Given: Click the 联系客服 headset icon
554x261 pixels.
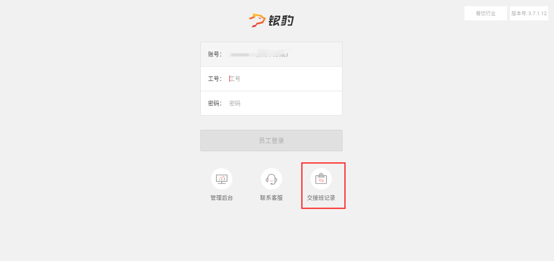Looking at the screenshot, I should 271,179.
